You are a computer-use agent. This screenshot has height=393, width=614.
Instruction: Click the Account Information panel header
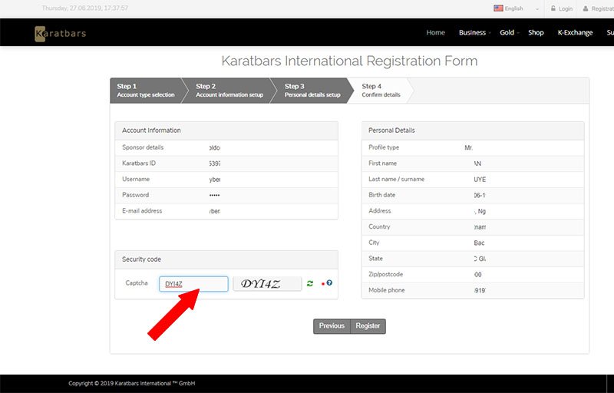pos(226,130)
